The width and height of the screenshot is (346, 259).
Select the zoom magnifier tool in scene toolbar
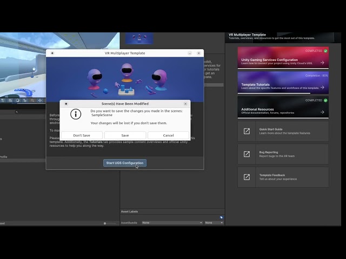tap(32, 100)
